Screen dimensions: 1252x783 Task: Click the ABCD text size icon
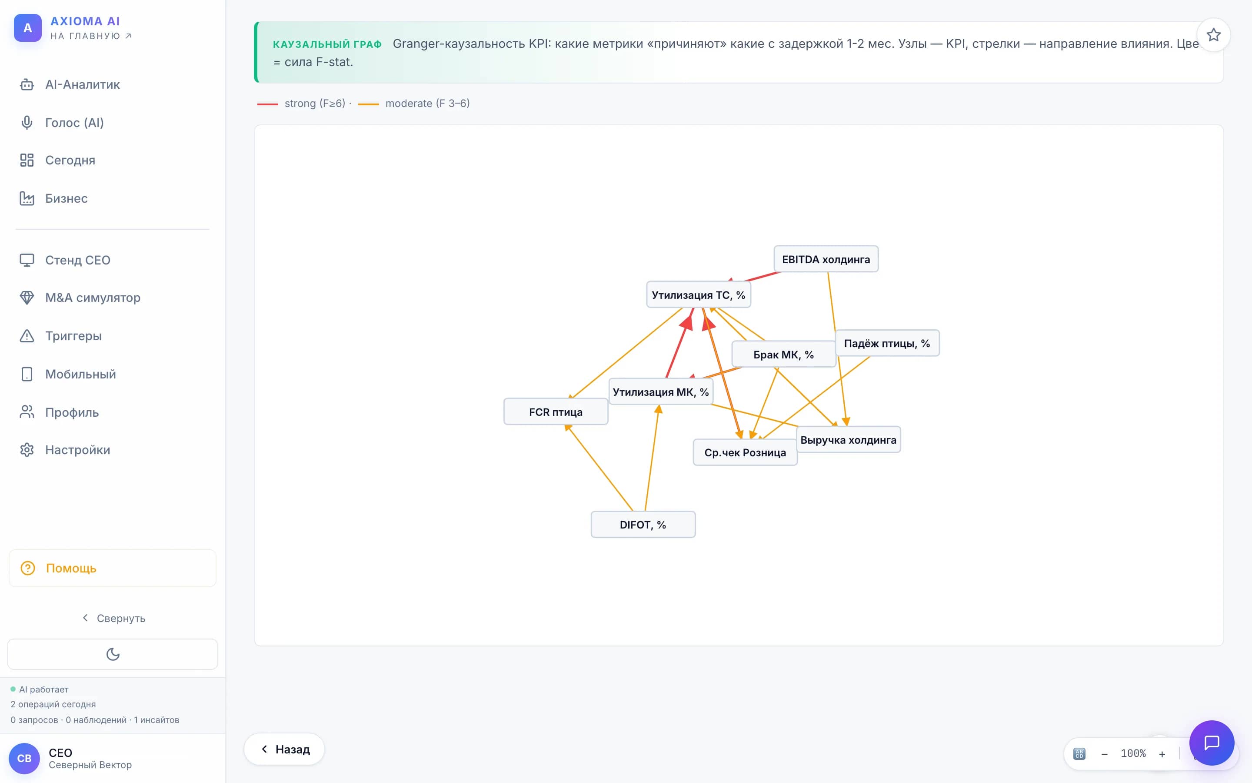pyautogui.click(x=1079, y=753)
